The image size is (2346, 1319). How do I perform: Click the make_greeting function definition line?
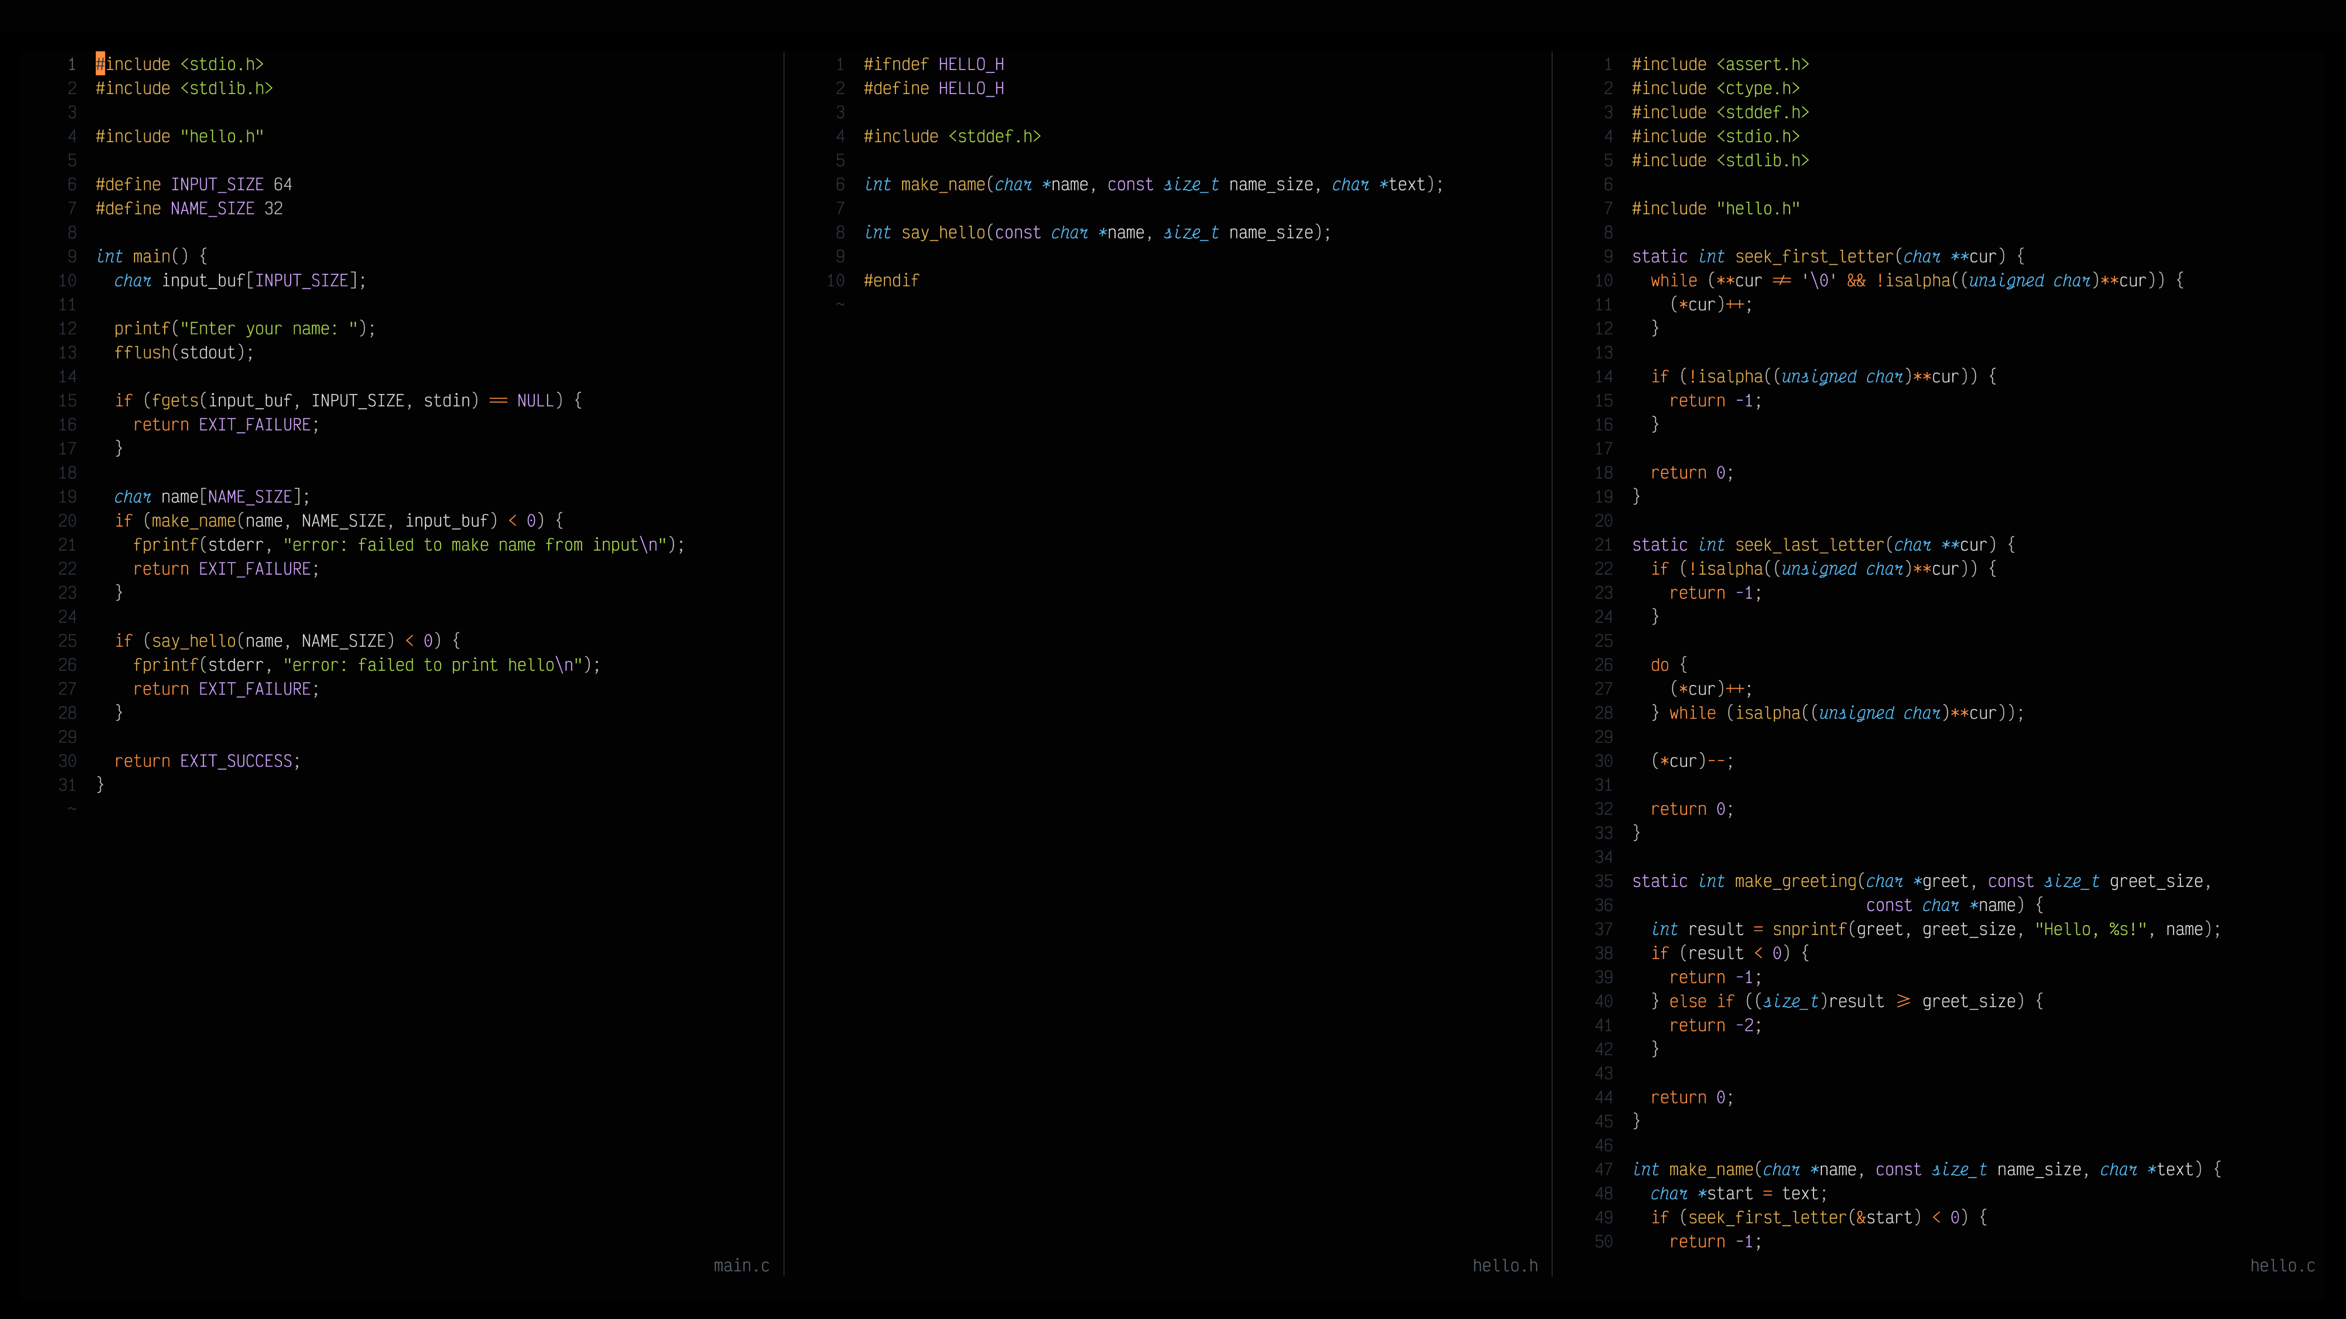[1922, 881]
